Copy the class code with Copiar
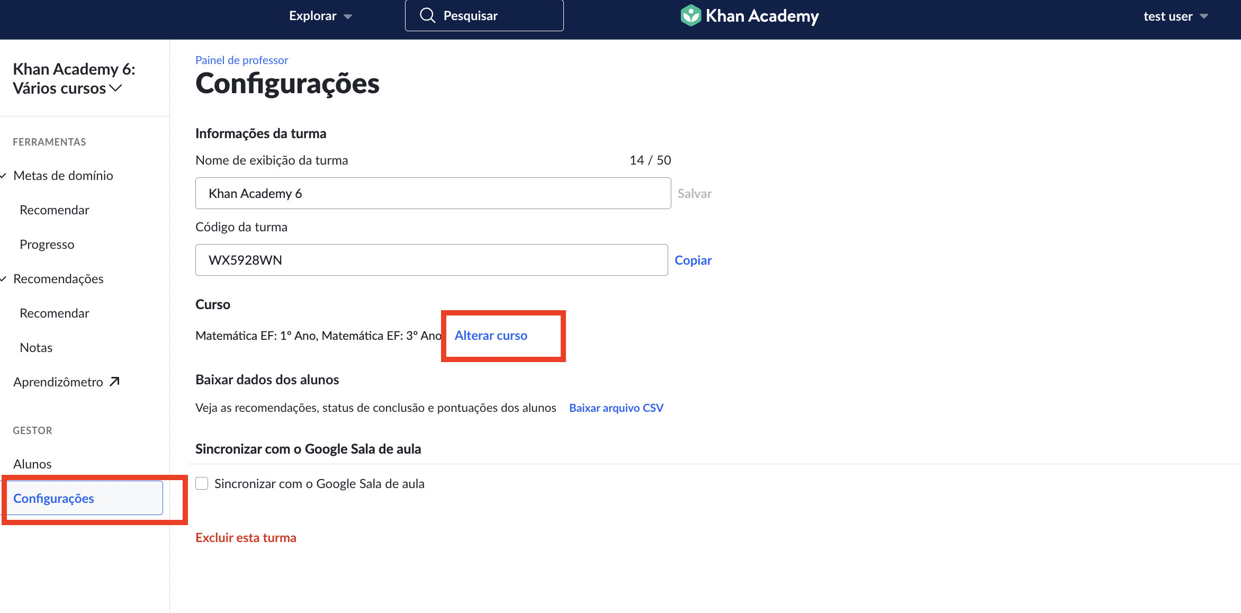This screenshot has height=613, width=1241. 693,260
